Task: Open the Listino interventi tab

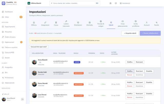Action: pyautogui.click(x=66, y=24)
